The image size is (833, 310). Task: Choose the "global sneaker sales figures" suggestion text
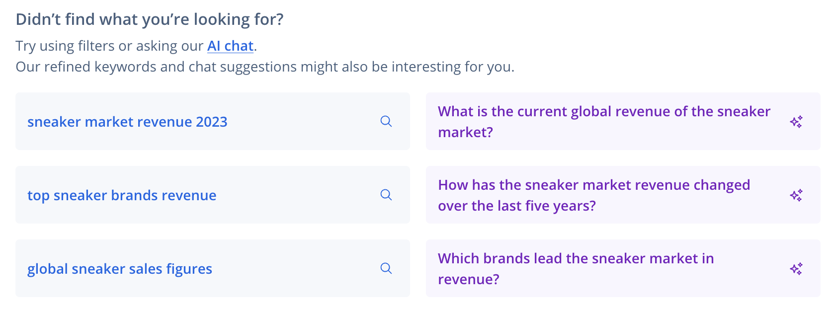pos(120,269)
